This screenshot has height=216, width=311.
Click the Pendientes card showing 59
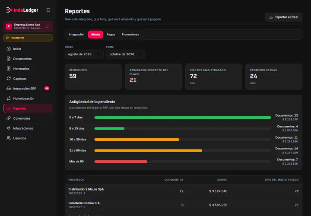pos(93,76)
